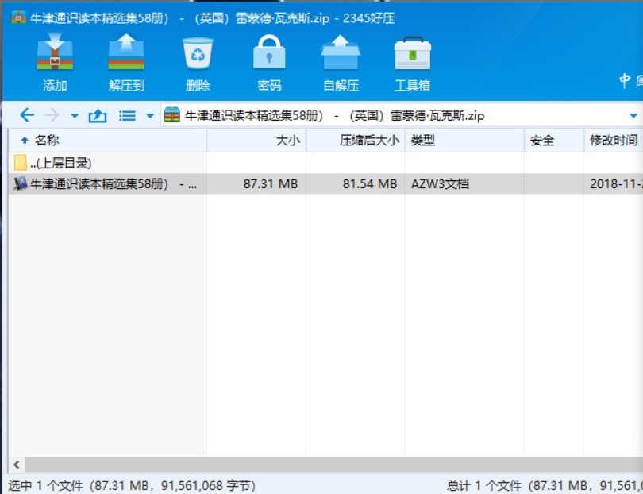Screen dimensions: 643x494
Task: Click the 2345好压 app icon in title bar
Action: (x=19, y=17)
